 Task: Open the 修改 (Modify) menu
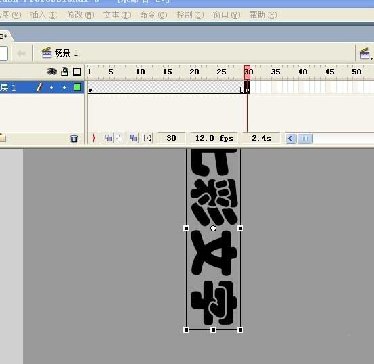[x=80, y=15]
